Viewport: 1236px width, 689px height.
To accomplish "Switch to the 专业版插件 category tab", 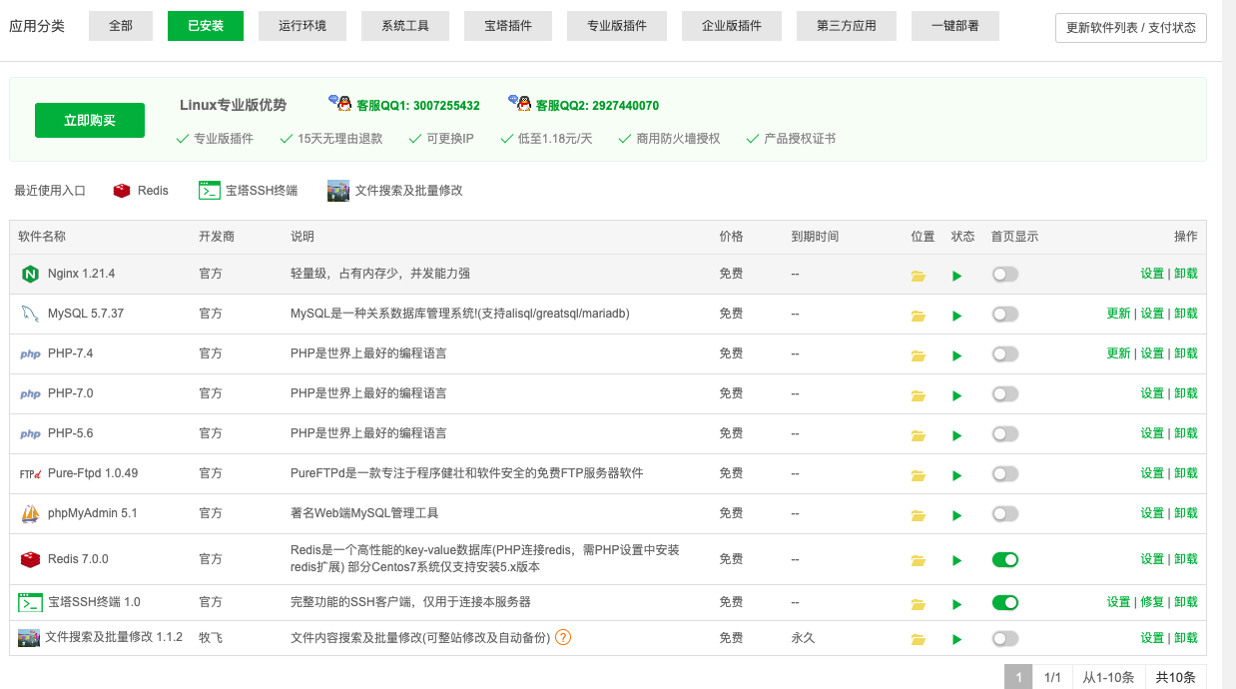I will pos(617,26).
